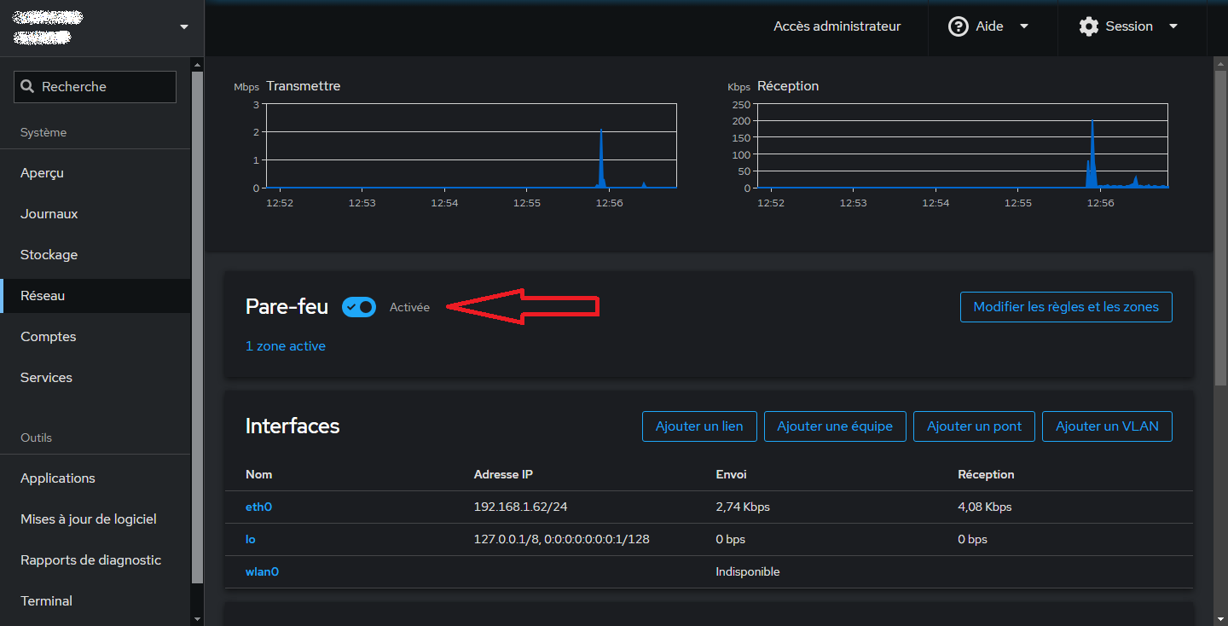Click the IP address 192.168.1.62/24
The height and width of the screenshot is (626, 1228).
click(x=520, y=507)
